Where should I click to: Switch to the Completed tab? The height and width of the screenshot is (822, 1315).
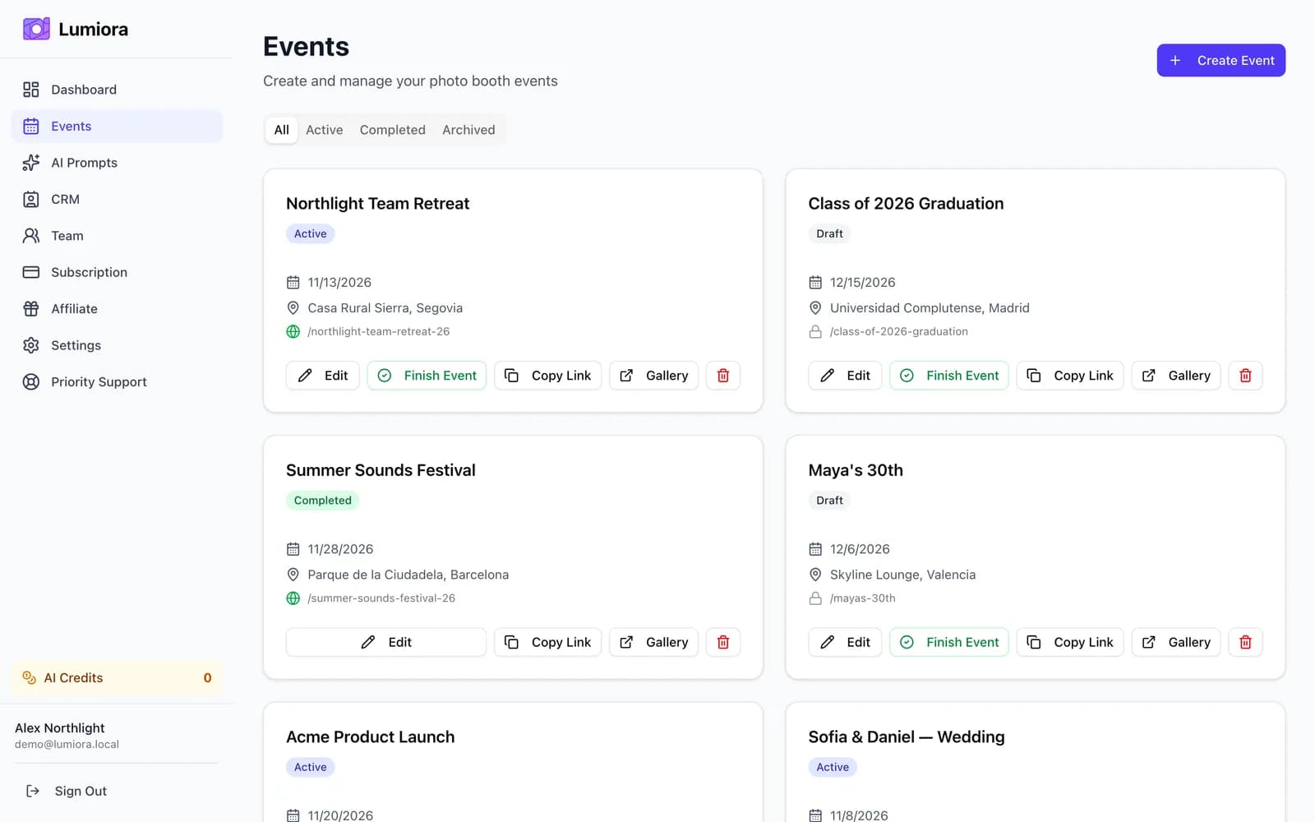point(393,130)
